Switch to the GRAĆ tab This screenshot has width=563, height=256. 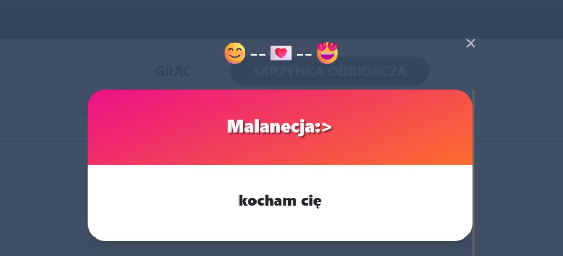click(x=174, y=72)
